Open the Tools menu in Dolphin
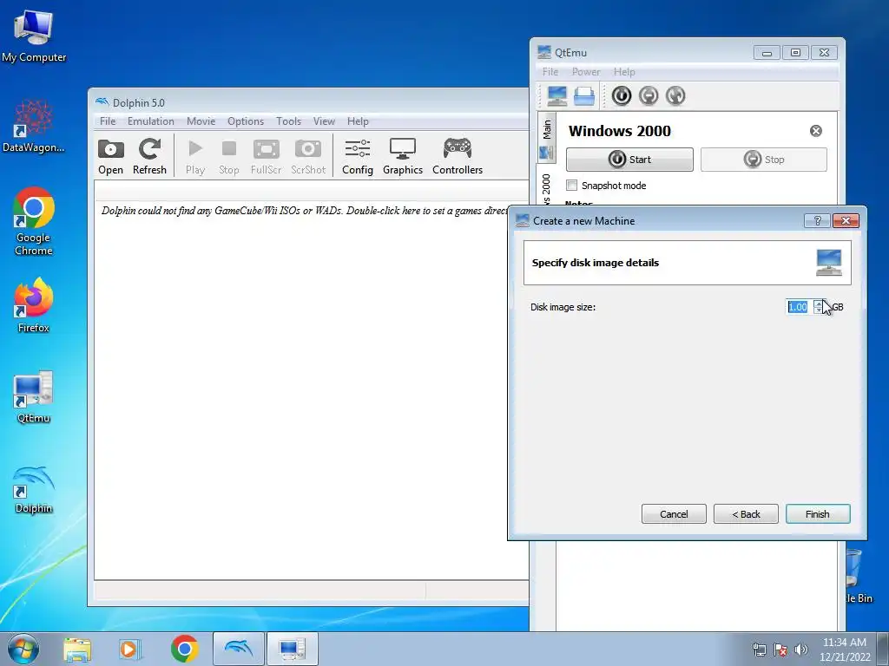 pyautogui.click(x=288, y=121)
